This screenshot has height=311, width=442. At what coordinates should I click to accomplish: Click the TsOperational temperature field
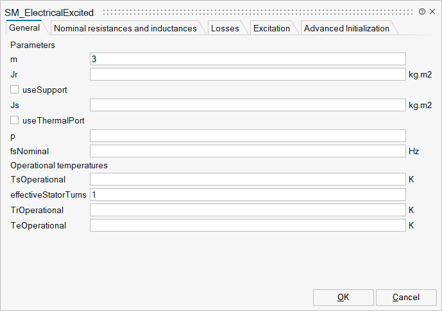(x=248, y=179)
